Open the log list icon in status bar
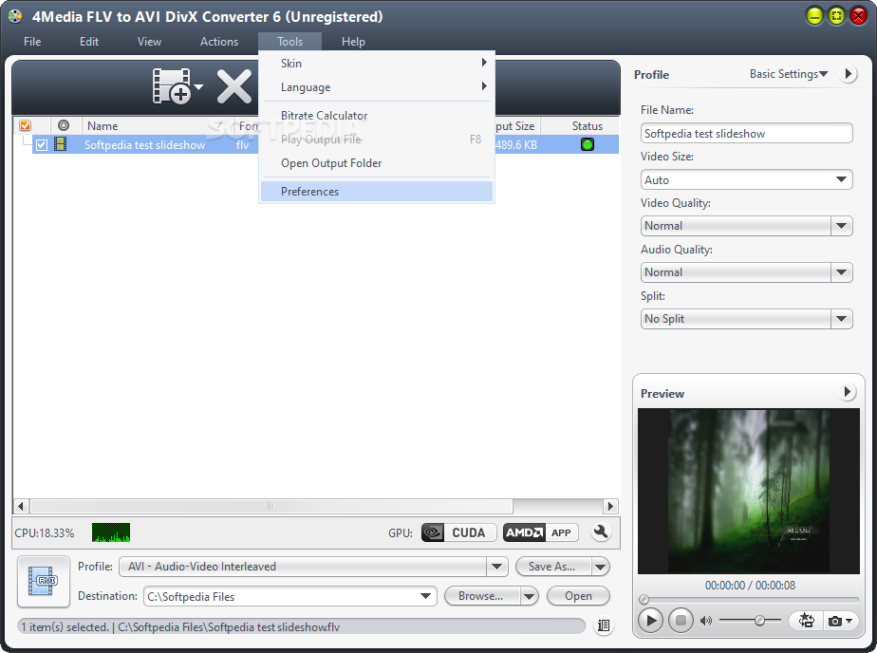Viewport: 877px width, 653px height. 604,625
